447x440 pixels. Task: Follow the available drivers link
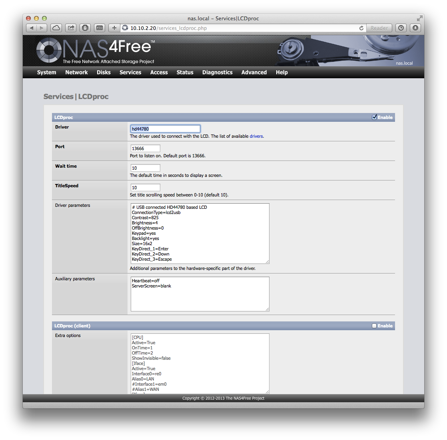point(256,136)
